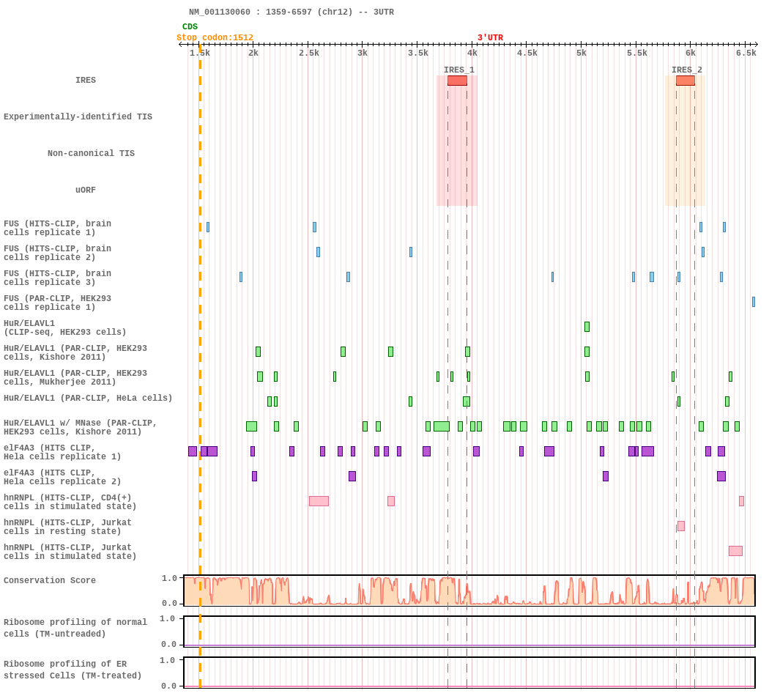Click the orange Stop codon:1512 label
This screenshot has width=769, height=696.
[x=215, y=37]
